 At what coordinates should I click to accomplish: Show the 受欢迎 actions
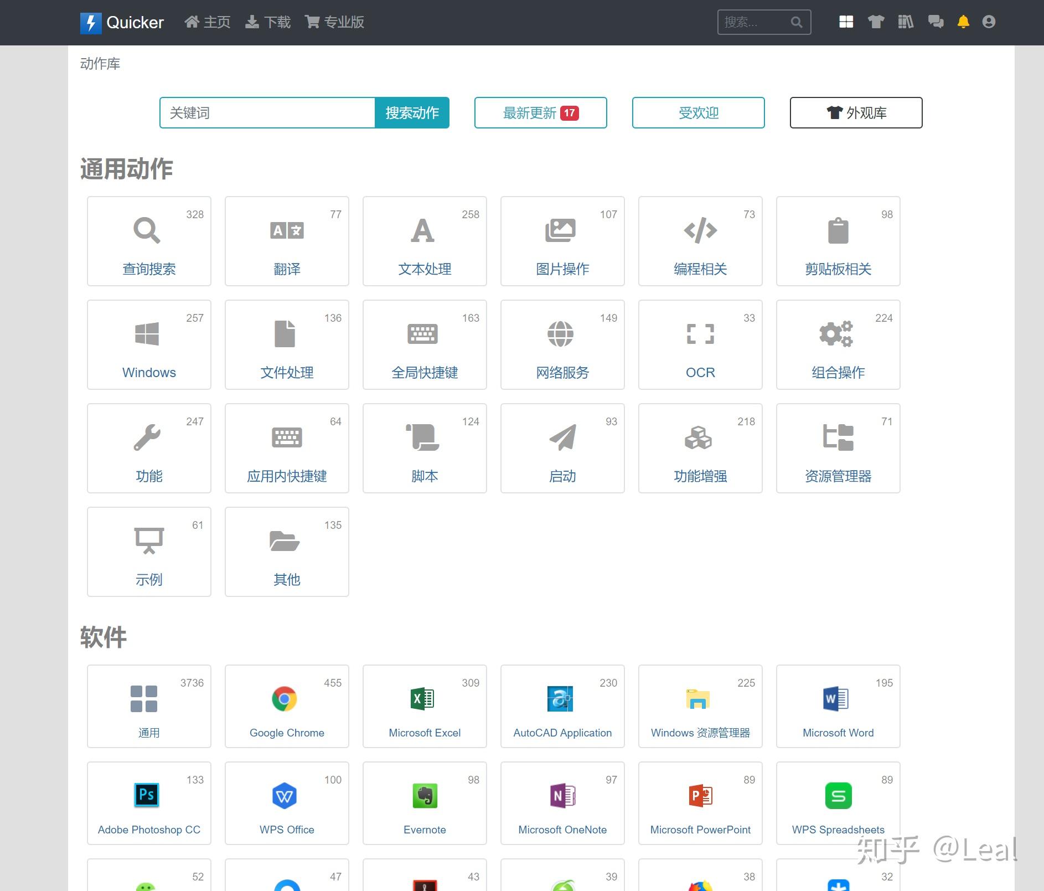click(x=699, y=113)
